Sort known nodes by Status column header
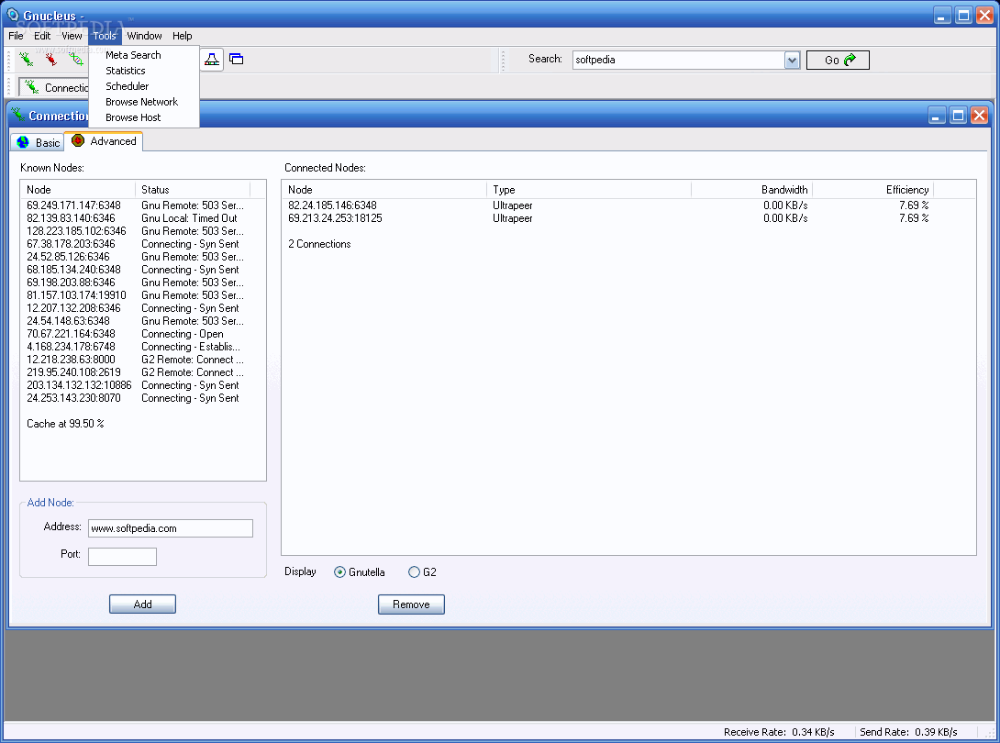Viewport: 1000px width, 743px height. [x=193, y=189]
